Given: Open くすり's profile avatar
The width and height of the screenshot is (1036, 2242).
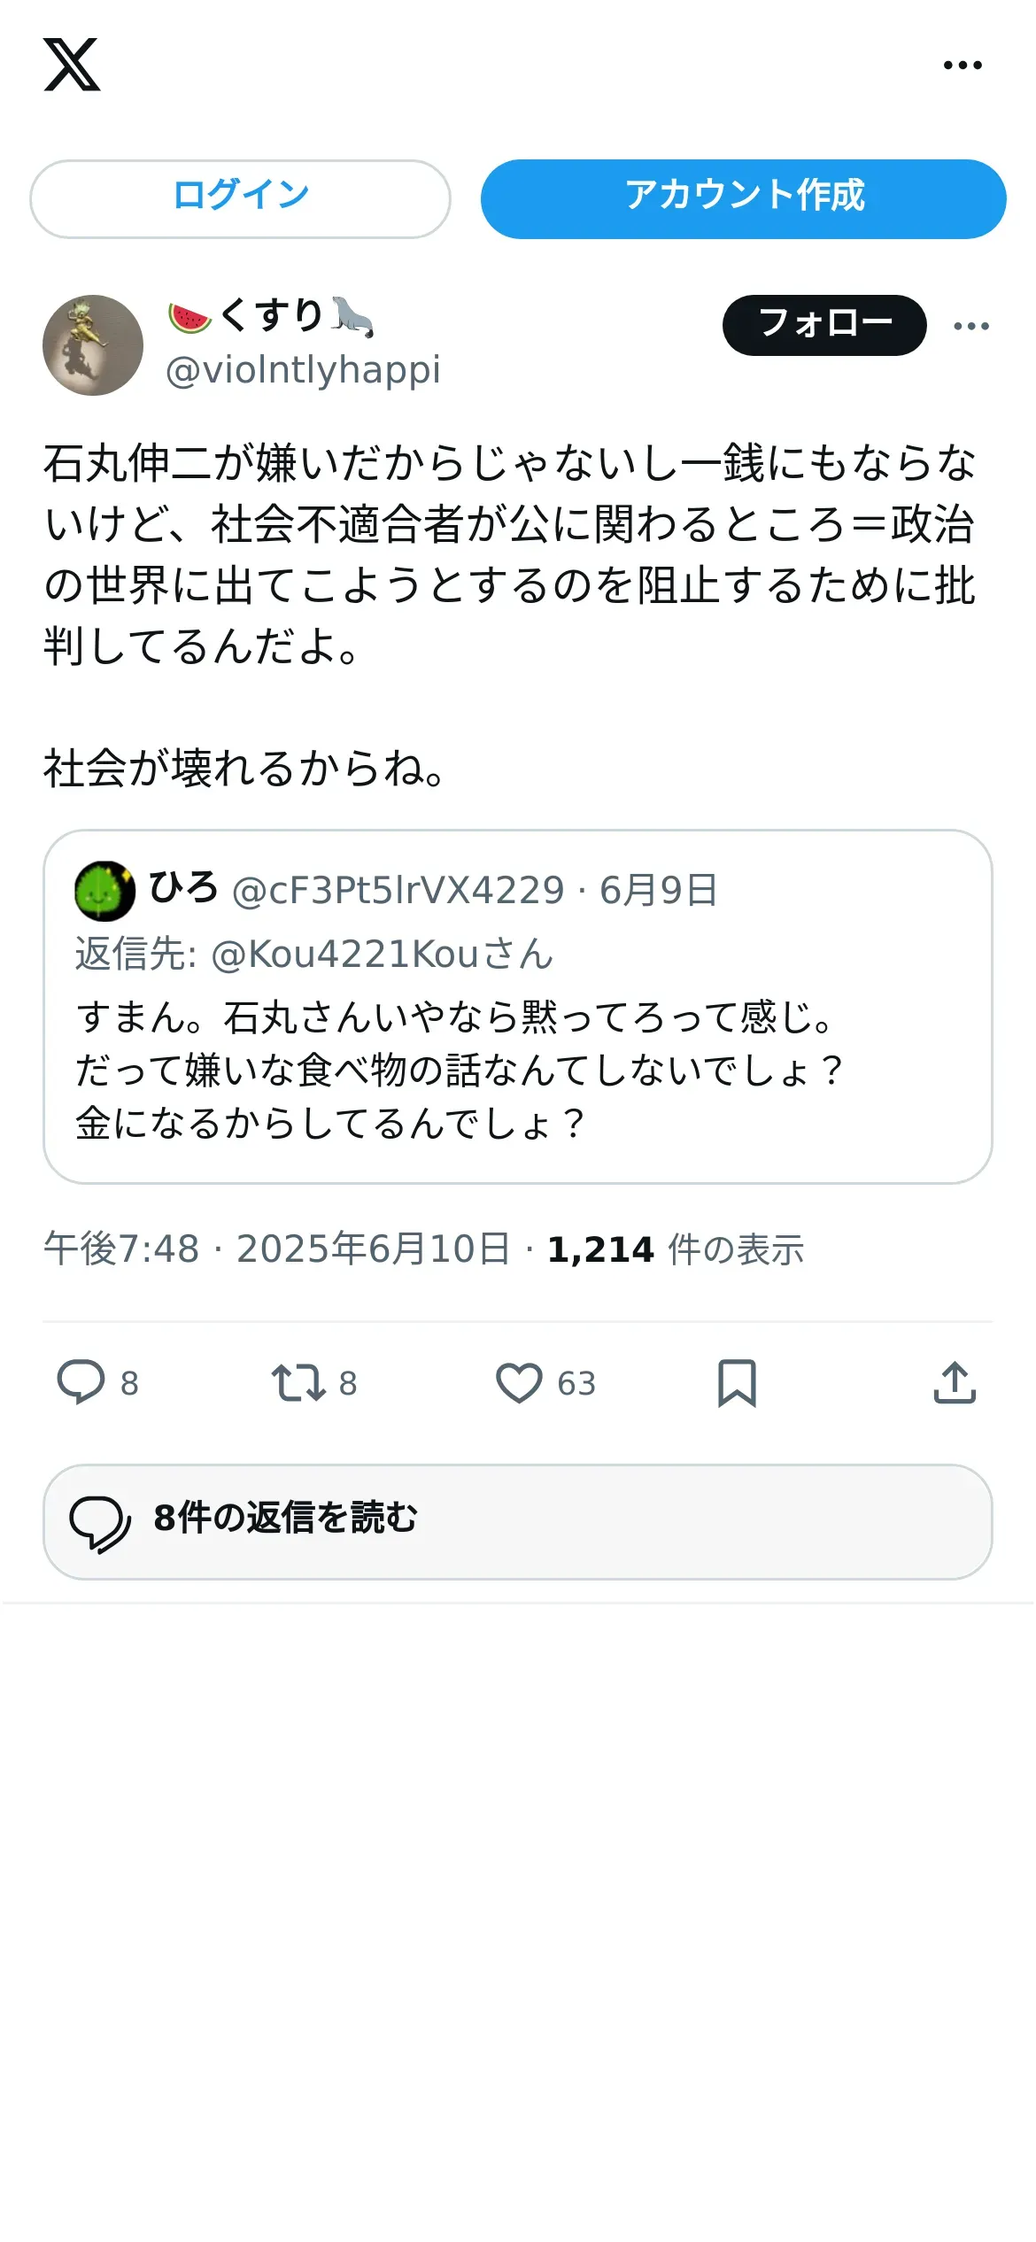Looking at the screenshot, I should (x=93, y=345).
